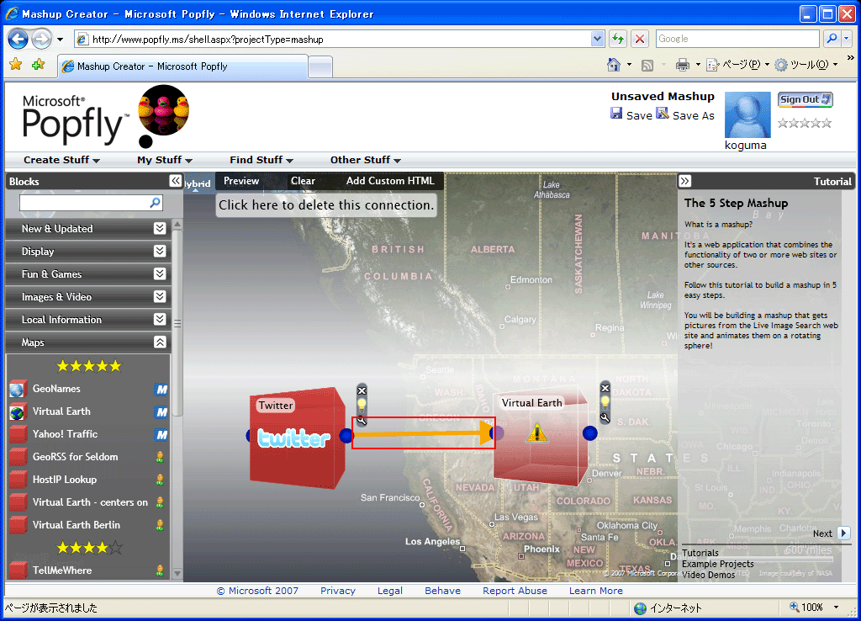Screen dimensions: 861x621
Task: Click the mashup star rating under Sign Out
Action: 805,123
